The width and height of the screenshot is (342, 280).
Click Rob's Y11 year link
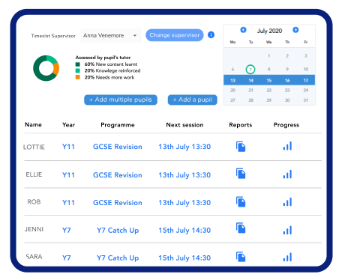coord(68,203)
